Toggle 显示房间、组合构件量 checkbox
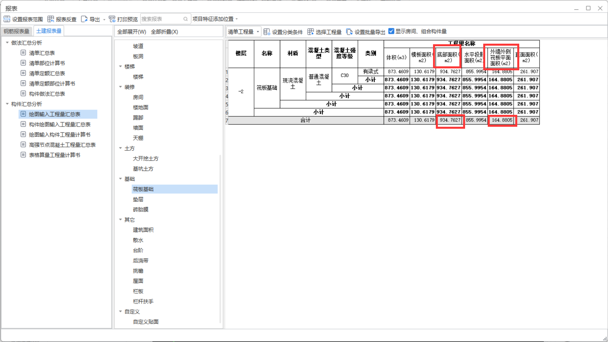Image resolution: width=608 pixels, height=342 pixels. [x=391, y=31]
